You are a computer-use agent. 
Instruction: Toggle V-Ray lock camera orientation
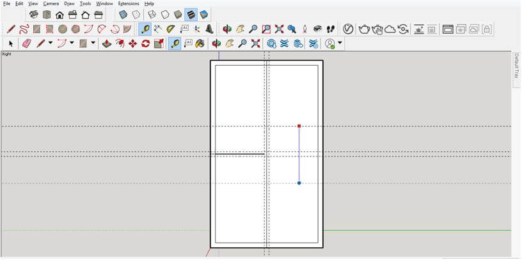point(486,29)
